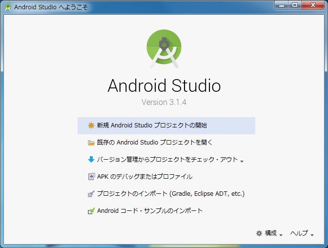
Task: Select プロジェクトのインポート (Gradle, Eclipse ADT, etc.)
Action: (x=171, y=194)
